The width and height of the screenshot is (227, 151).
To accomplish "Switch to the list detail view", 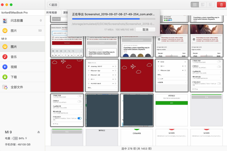I will (x=211, y=5).
